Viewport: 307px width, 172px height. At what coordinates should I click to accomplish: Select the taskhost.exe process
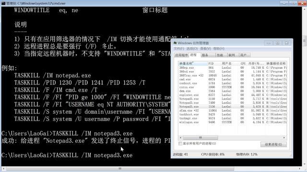click(233, 115)
